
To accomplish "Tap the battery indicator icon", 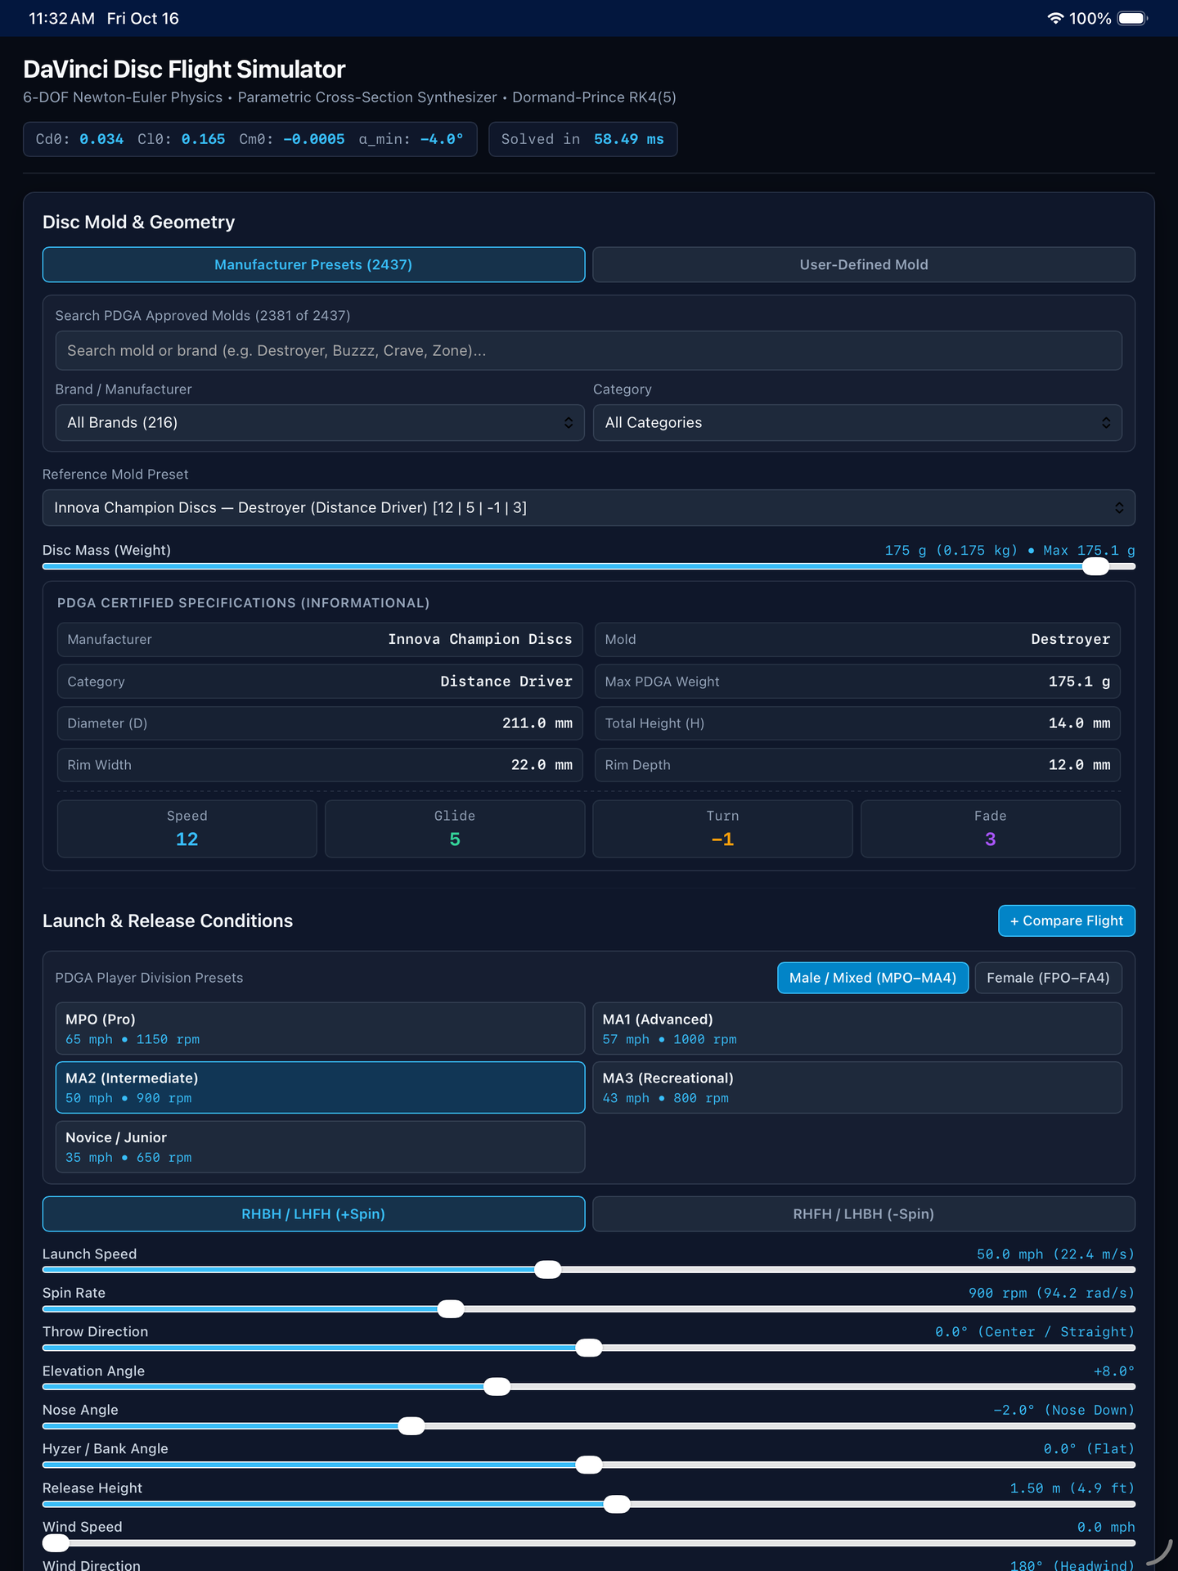I will [x=1133, y=18].
